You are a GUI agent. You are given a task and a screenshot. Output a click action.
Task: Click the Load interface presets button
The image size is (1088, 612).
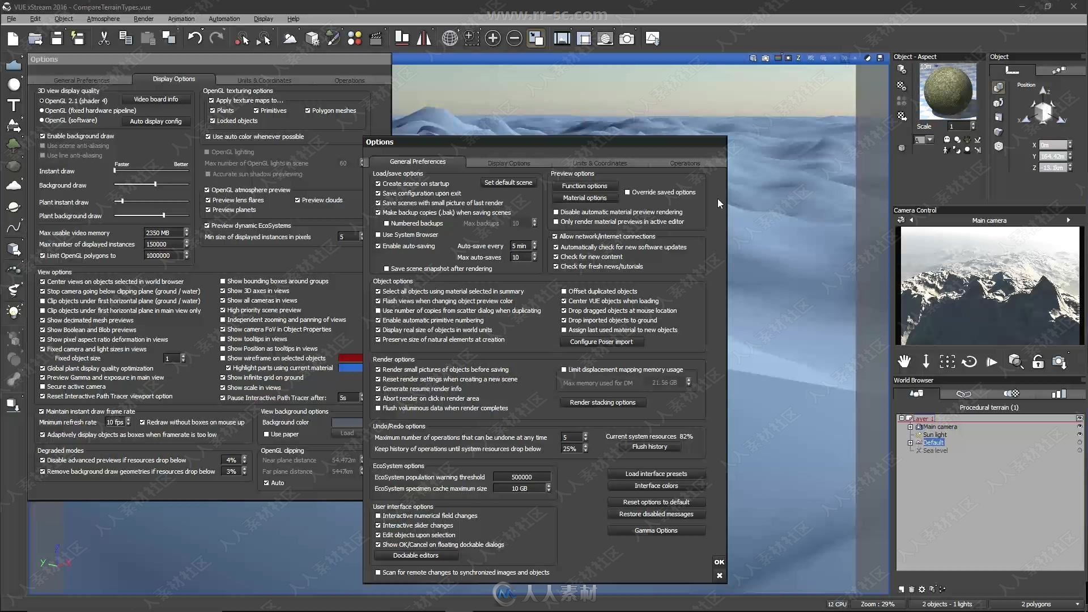coord(656,473)
